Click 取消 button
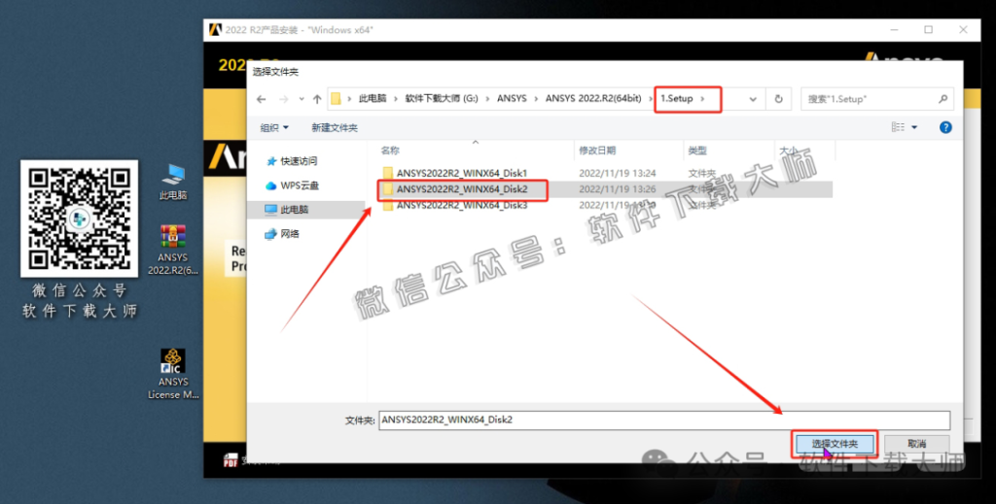This screenshot has height=504, width=996. tap(916, 444)
